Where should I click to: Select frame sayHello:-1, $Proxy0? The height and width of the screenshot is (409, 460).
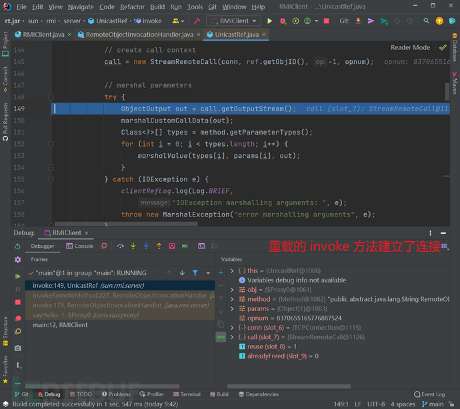pyautogui.click(x=120, y=315)
